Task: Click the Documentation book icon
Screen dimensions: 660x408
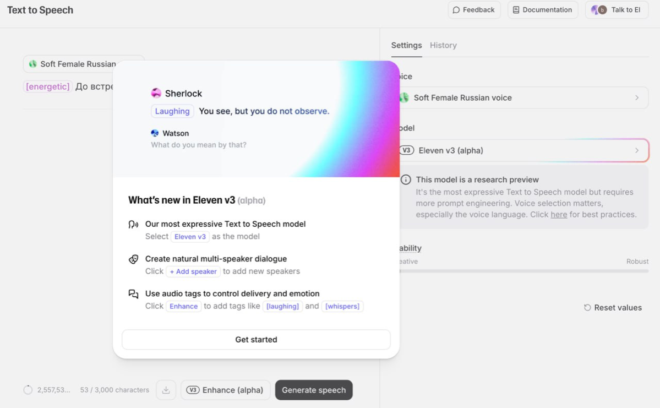Action: tap(516, 10)
